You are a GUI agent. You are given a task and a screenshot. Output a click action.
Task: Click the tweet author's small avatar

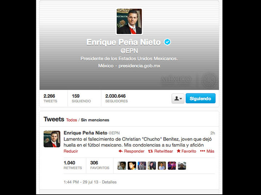52,139
